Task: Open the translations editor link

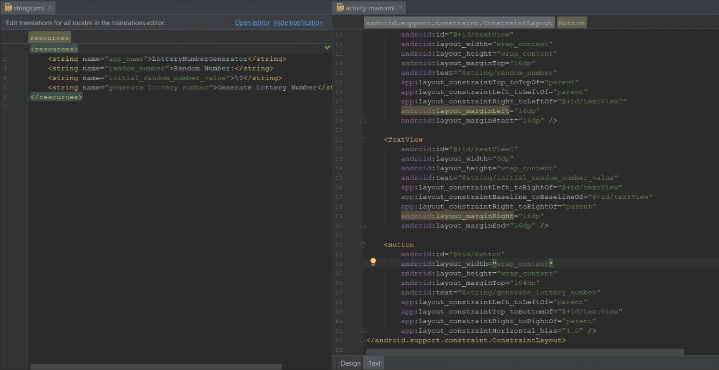Action: point(252,22)
